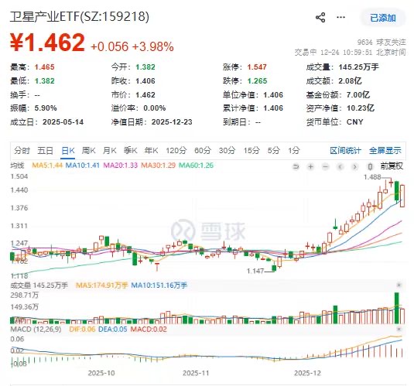Click the 基金份额 7.00亿 value
The height and width of the screenshot is (386, 414).
tap(358, 94)
